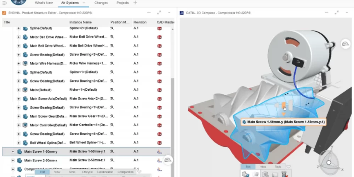Click the Main Screw Gear part icon
The width and height of the screenshot is (354, 177).
25,116
